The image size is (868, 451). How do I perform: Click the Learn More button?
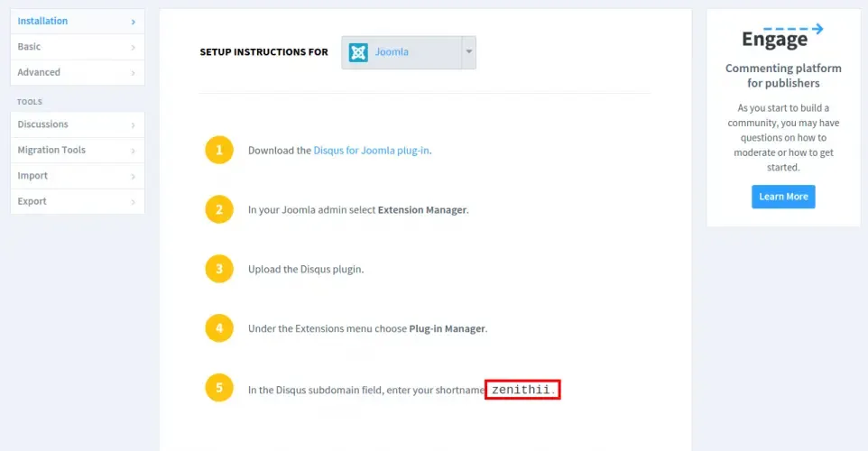pos(783,197)
